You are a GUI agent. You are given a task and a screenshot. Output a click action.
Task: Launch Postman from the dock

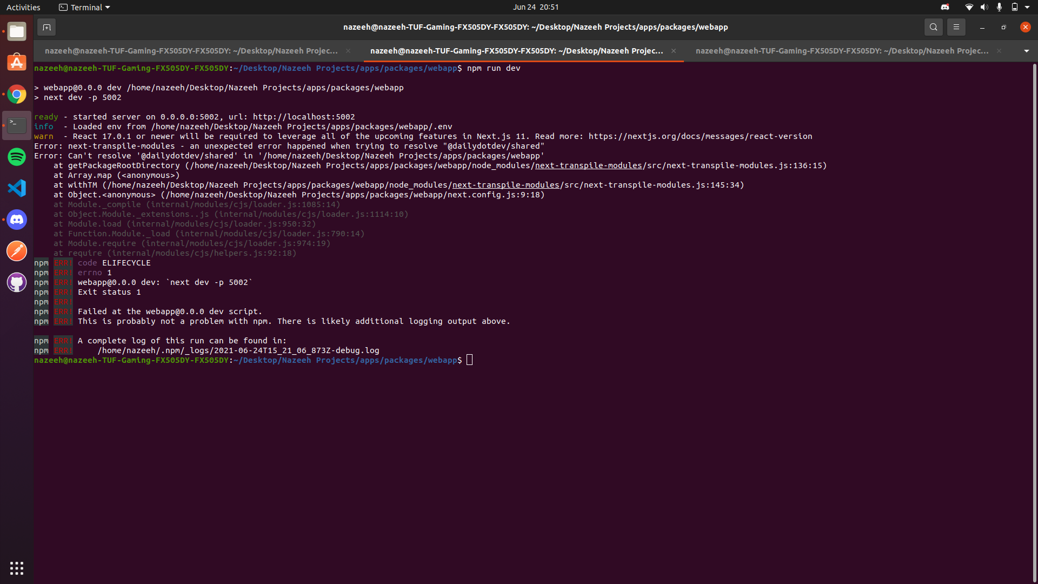[x=17, y=251]
